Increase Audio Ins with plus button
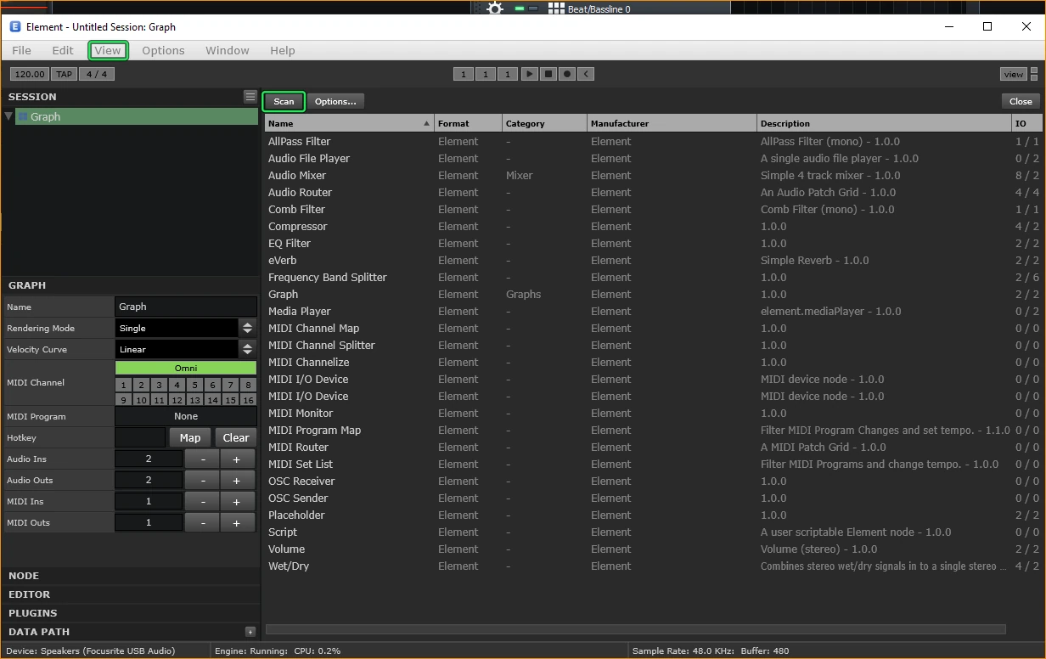The width and height of the screenshot is (1046, 659). coord(237,459)
